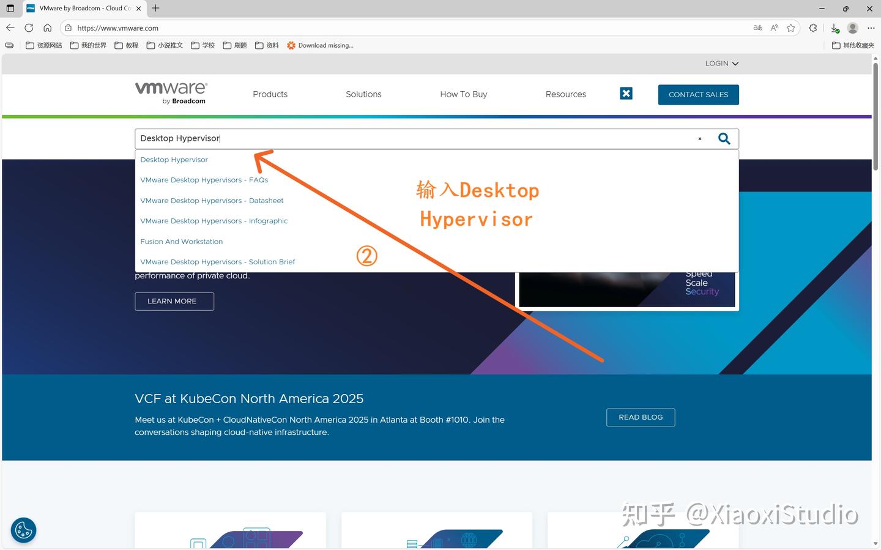
Task: Select VMware Desktop Hypervisors - Solution Brief suggestion
Action: pos(218,262)
